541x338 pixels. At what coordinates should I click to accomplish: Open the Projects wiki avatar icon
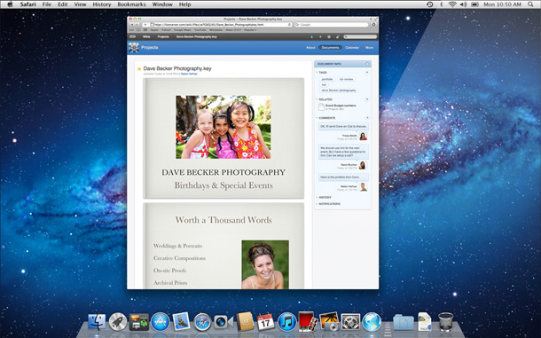coord(134,48)
